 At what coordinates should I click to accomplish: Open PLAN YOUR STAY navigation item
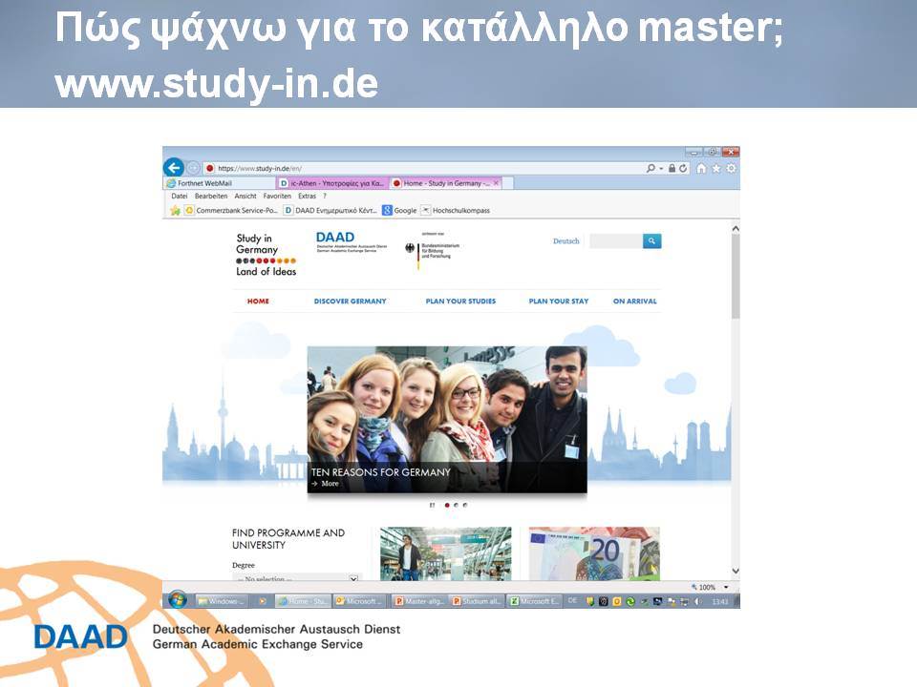tap(559, 302)
